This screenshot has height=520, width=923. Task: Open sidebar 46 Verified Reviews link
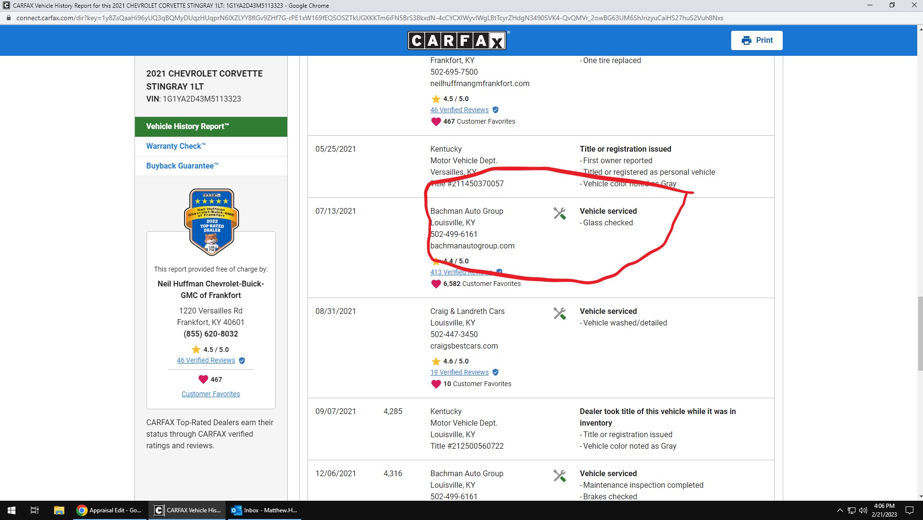pos(206,360)
